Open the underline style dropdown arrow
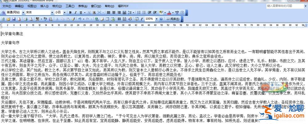 click(85, 13)
